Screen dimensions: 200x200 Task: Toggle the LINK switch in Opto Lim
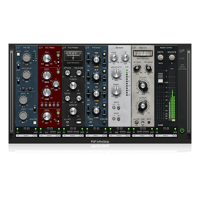pos(143,123)
